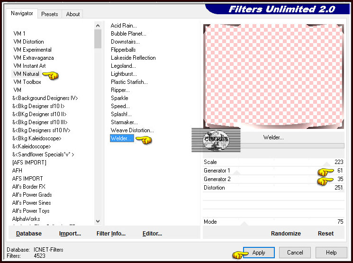The height and width of the screenshot is (263, 353).
Task: Choose the Legoland... filter
Action: (x=123, y=66)
